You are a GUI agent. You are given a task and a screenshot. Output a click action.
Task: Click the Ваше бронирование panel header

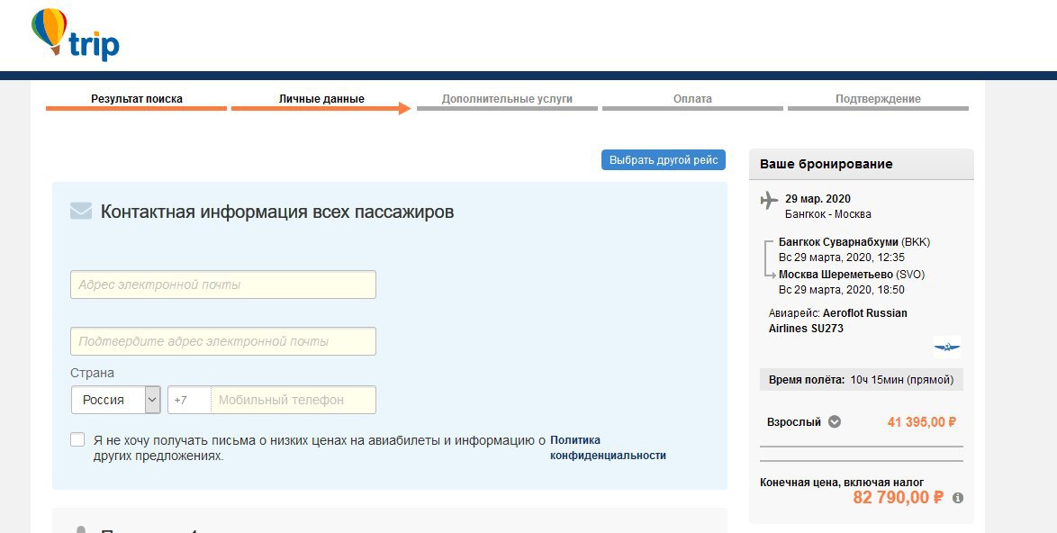862,165
